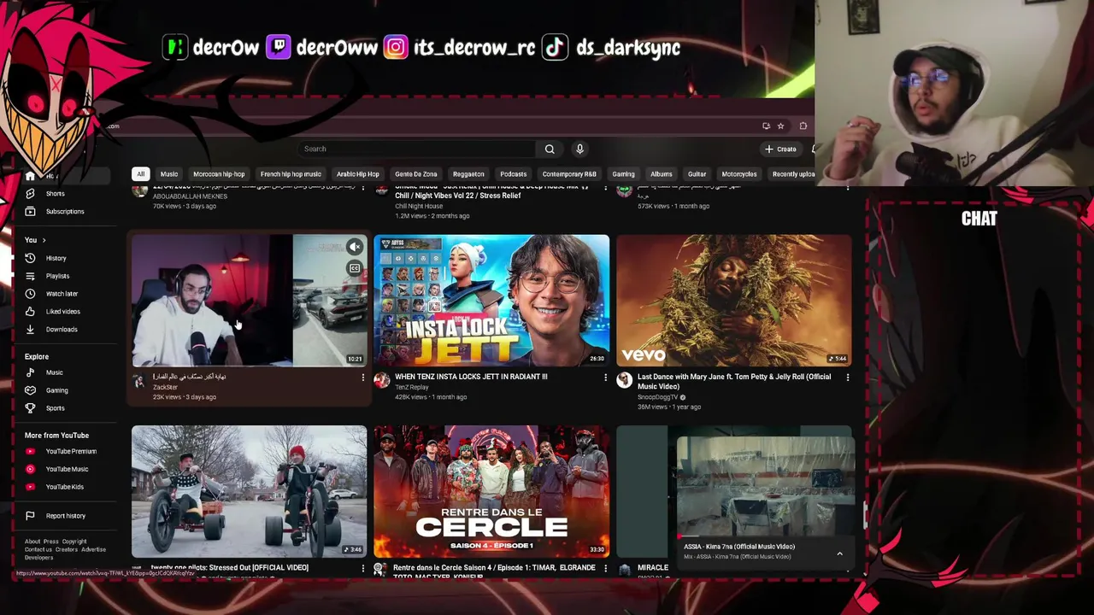
Task: Toggle captions on the ZackSter preview
Action: [x=355, y=268]
